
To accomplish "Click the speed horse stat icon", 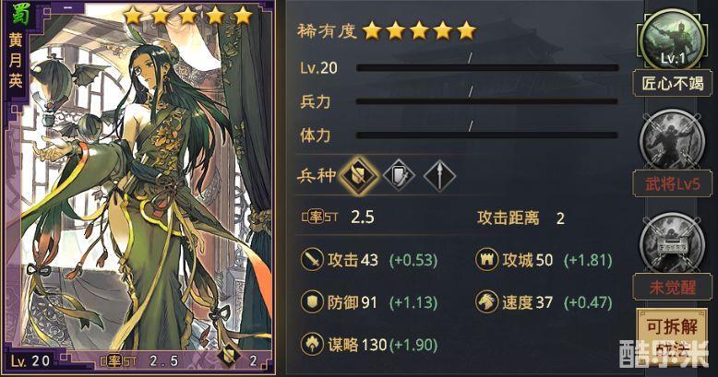I will tap(486, 302).
